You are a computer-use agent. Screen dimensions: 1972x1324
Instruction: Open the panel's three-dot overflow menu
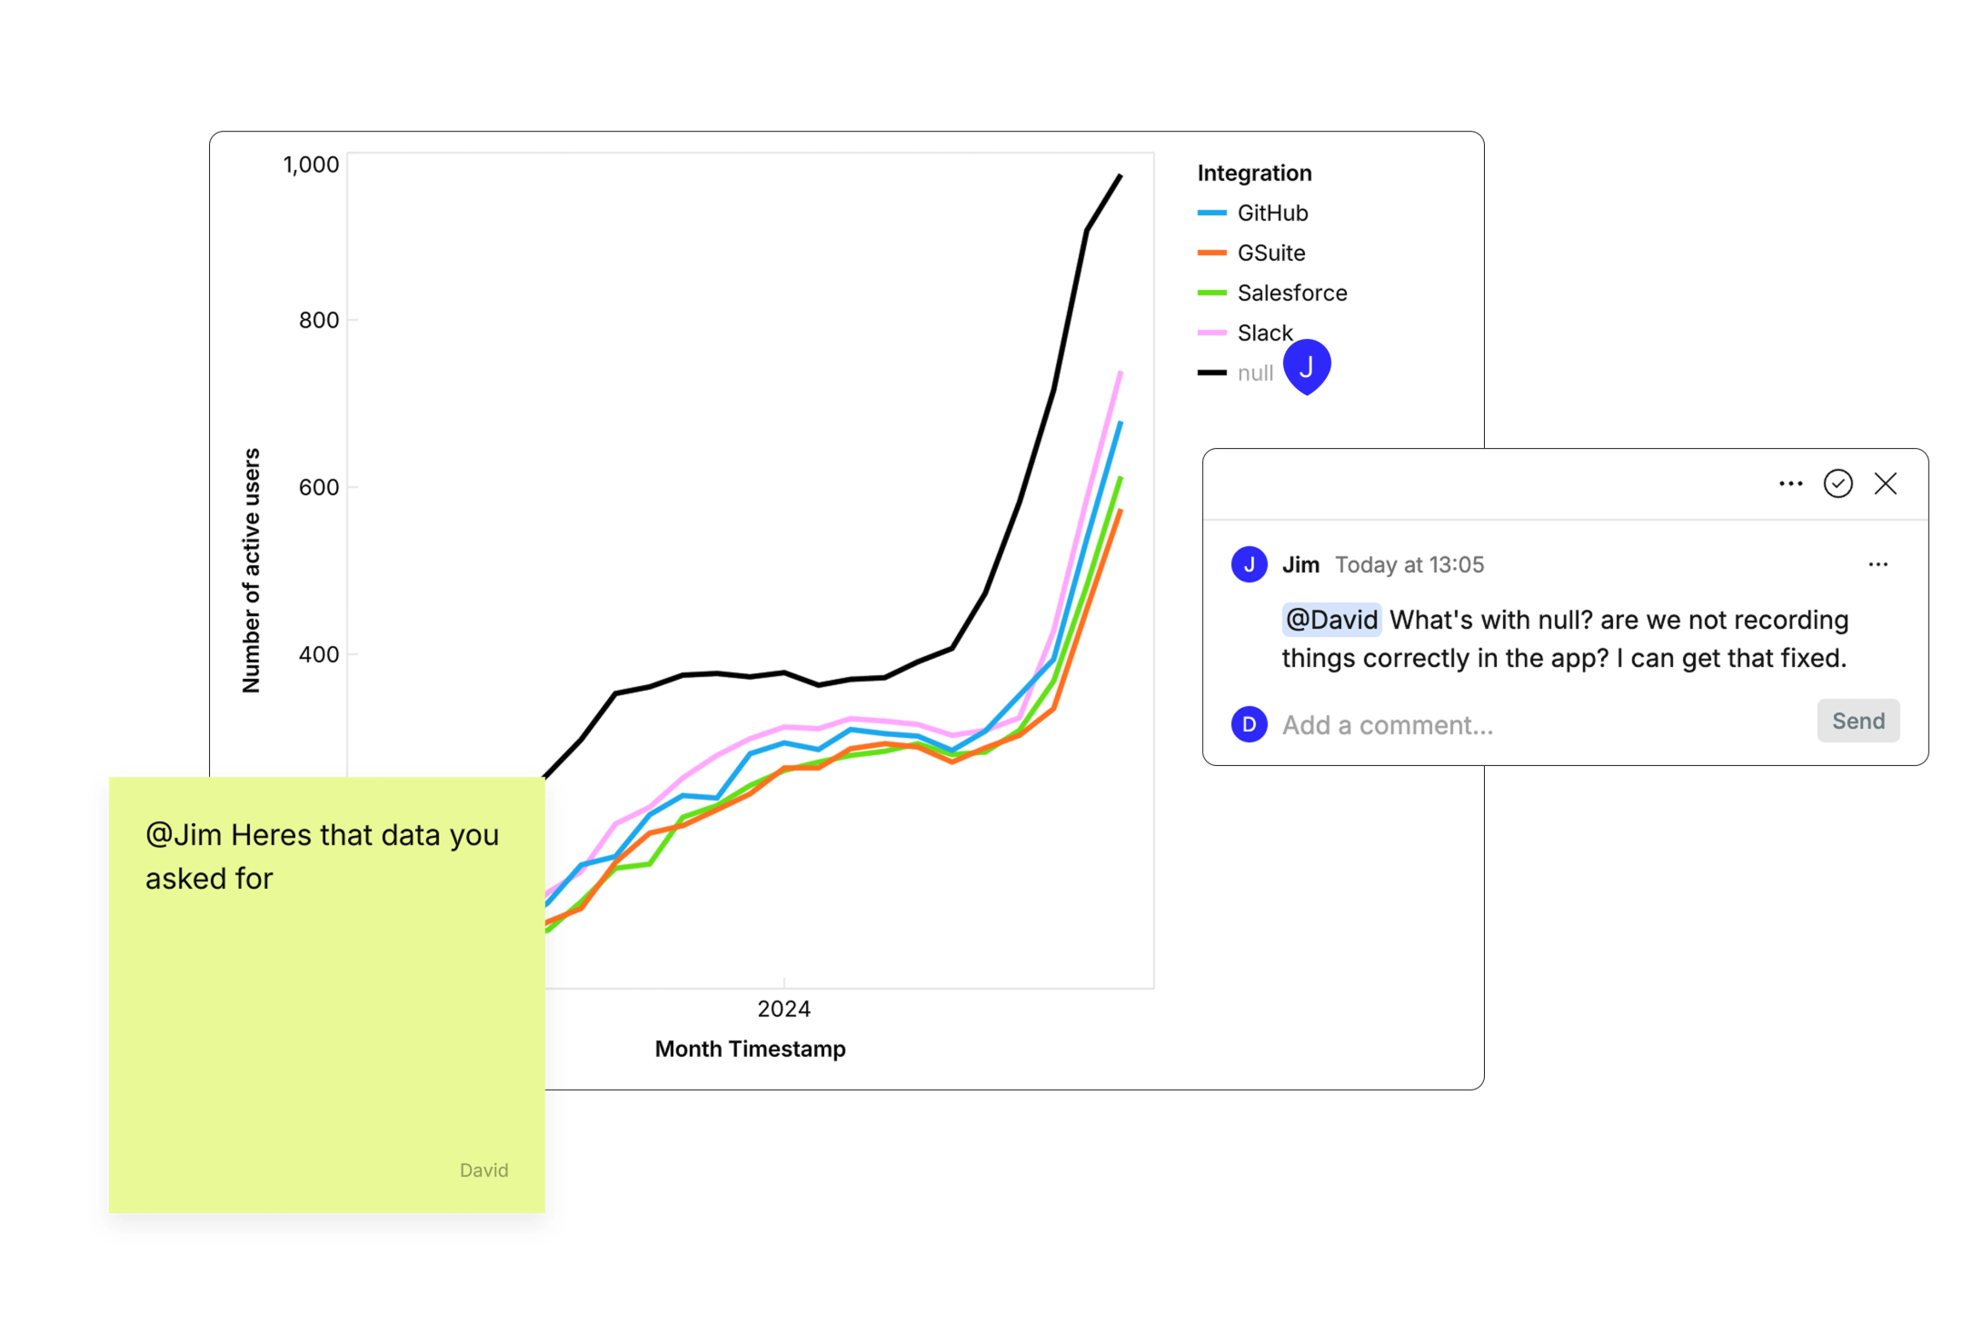point(1789,484)
